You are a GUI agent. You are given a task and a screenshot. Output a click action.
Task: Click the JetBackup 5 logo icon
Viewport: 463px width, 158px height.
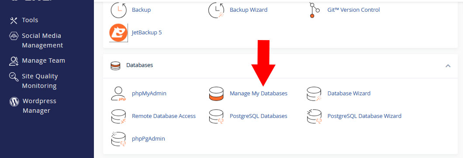(x=118, y=33)
